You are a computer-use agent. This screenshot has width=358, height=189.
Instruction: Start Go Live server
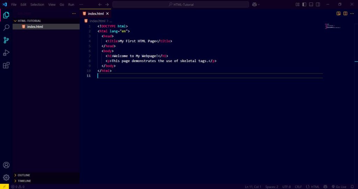[x=339, y=187]
